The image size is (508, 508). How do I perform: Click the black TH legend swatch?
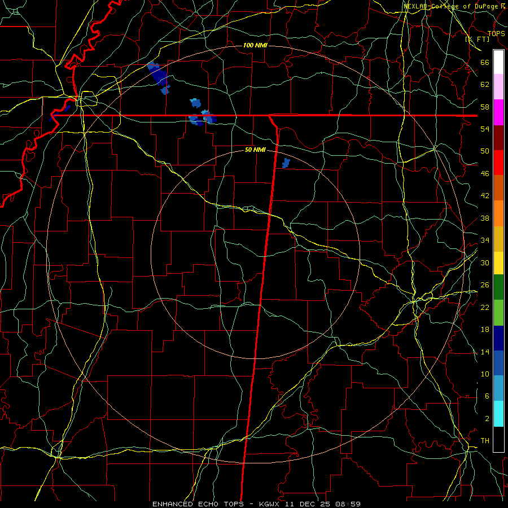[498, 439]
